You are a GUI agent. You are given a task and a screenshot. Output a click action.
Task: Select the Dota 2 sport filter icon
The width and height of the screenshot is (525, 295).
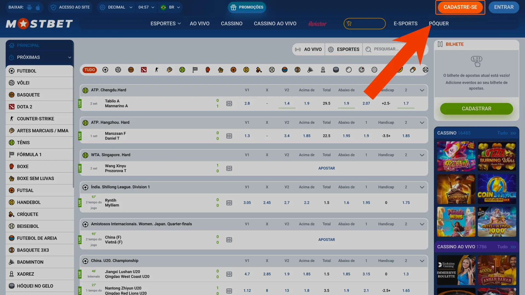pyautogui.click(x=144, y=70)
